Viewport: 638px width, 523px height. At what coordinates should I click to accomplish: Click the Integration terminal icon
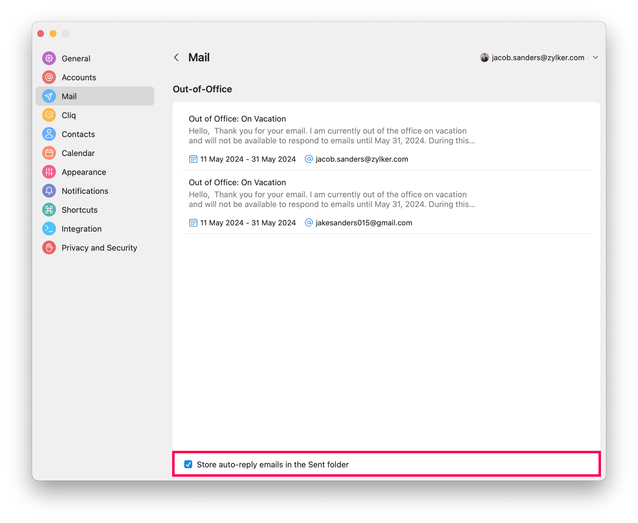click(49, 229)
